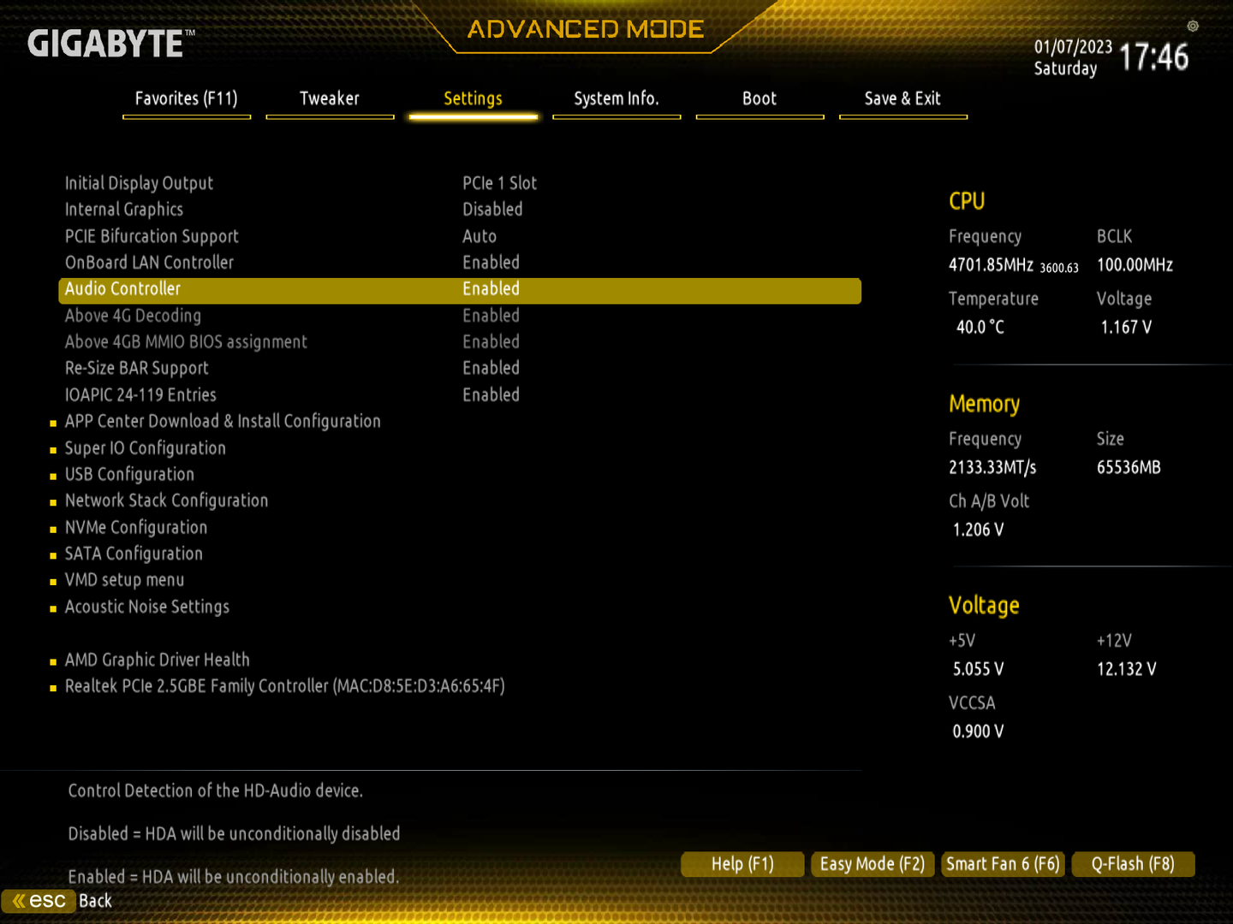
Task: Click the CPU temperature reading 40.0 °C
Action: tap(980, 328)
